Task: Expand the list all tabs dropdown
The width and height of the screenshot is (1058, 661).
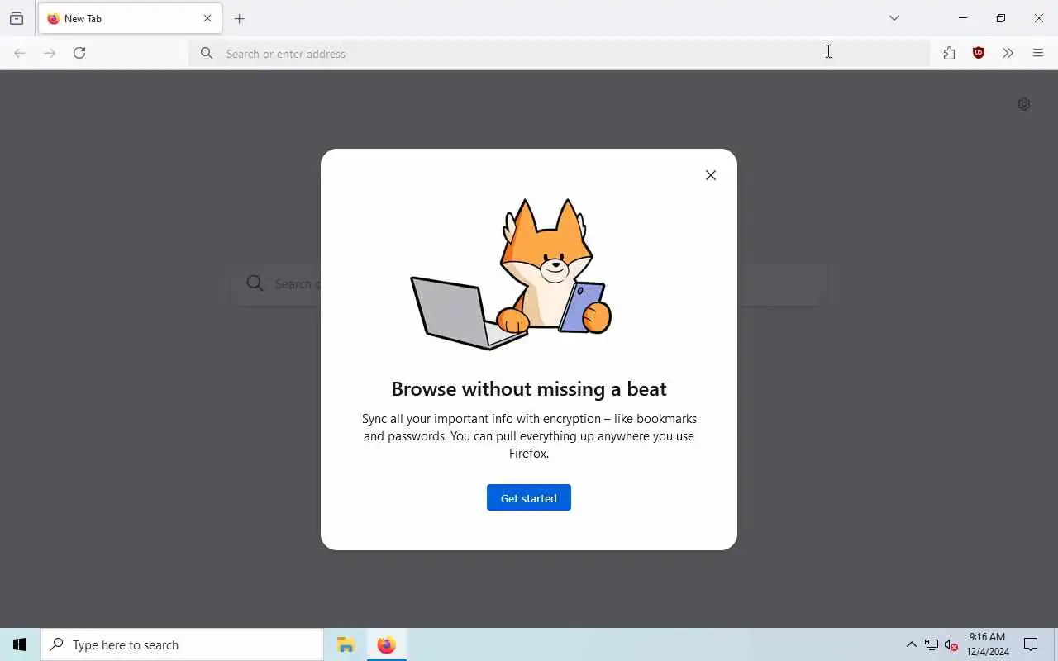Action: (894, 18)
